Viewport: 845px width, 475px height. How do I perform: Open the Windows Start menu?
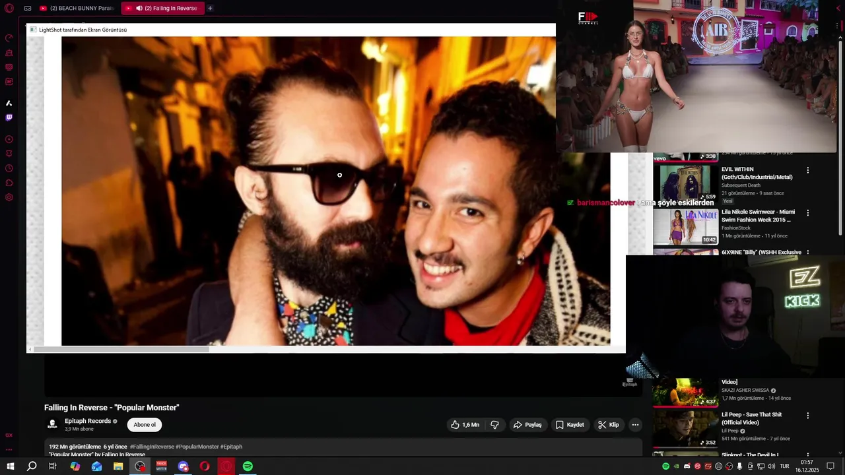click(11, 466)
